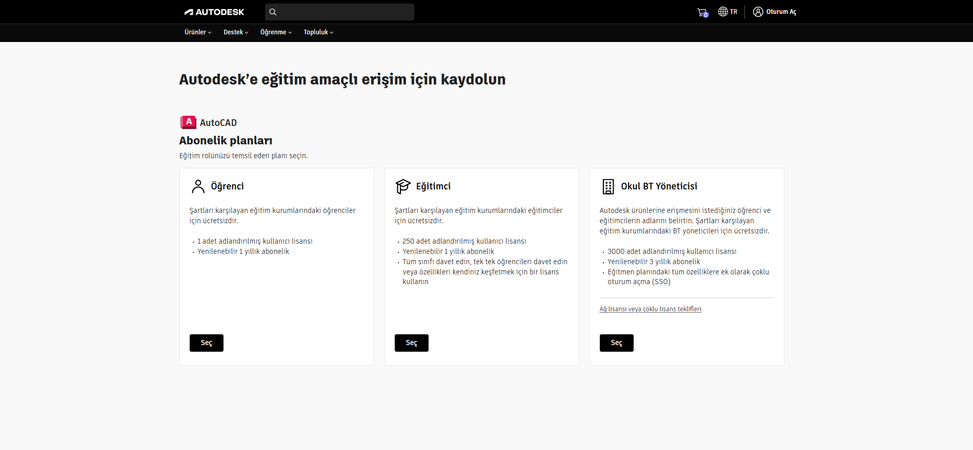Expand the Destek menu
This screenshot has width=973, height=450.
pyautogui.click(x=236, y=32)
